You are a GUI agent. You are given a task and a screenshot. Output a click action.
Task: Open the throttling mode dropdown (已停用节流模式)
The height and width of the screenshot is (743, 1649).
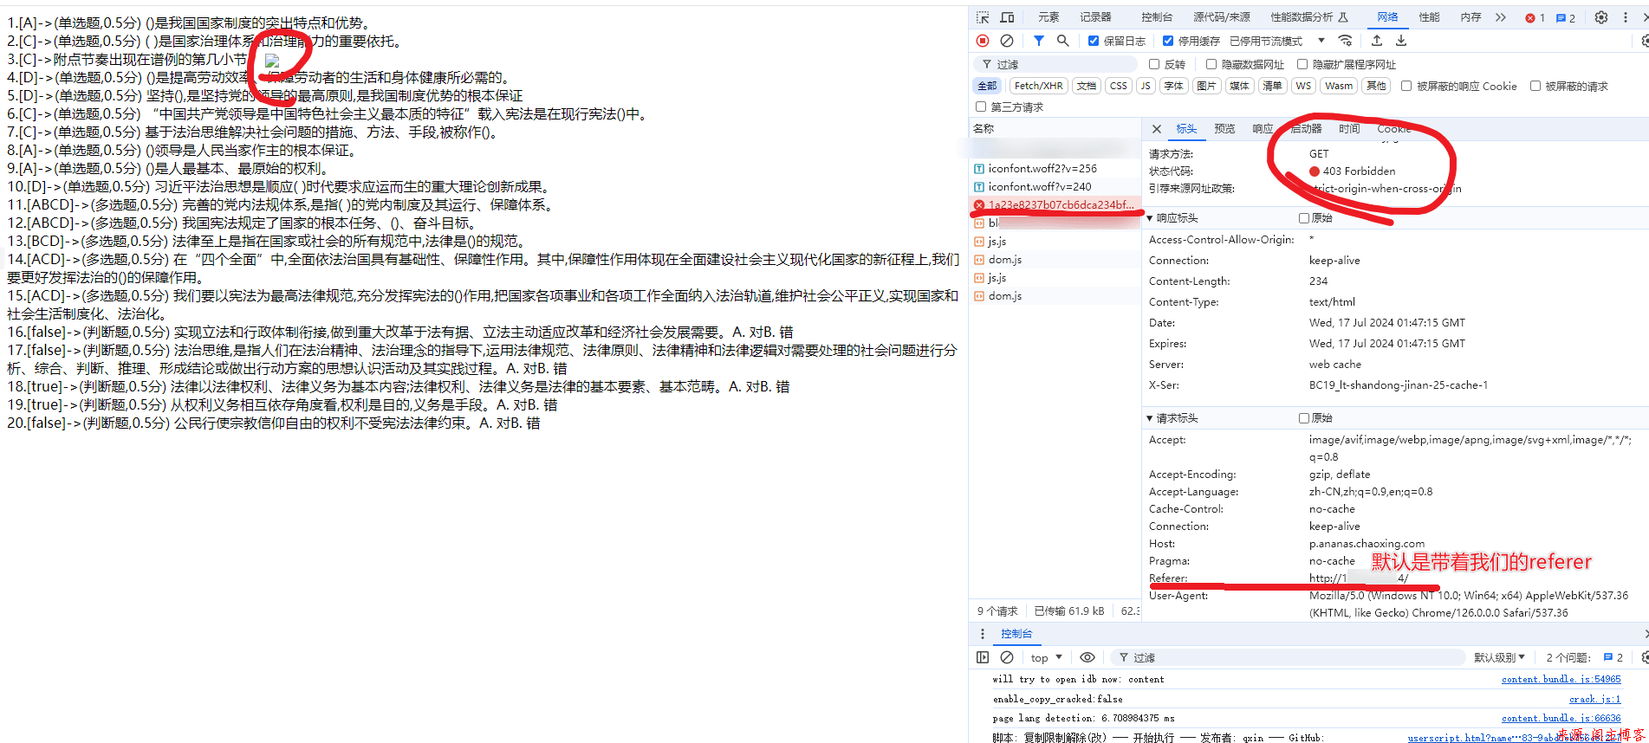click(x=1278, y=41)
